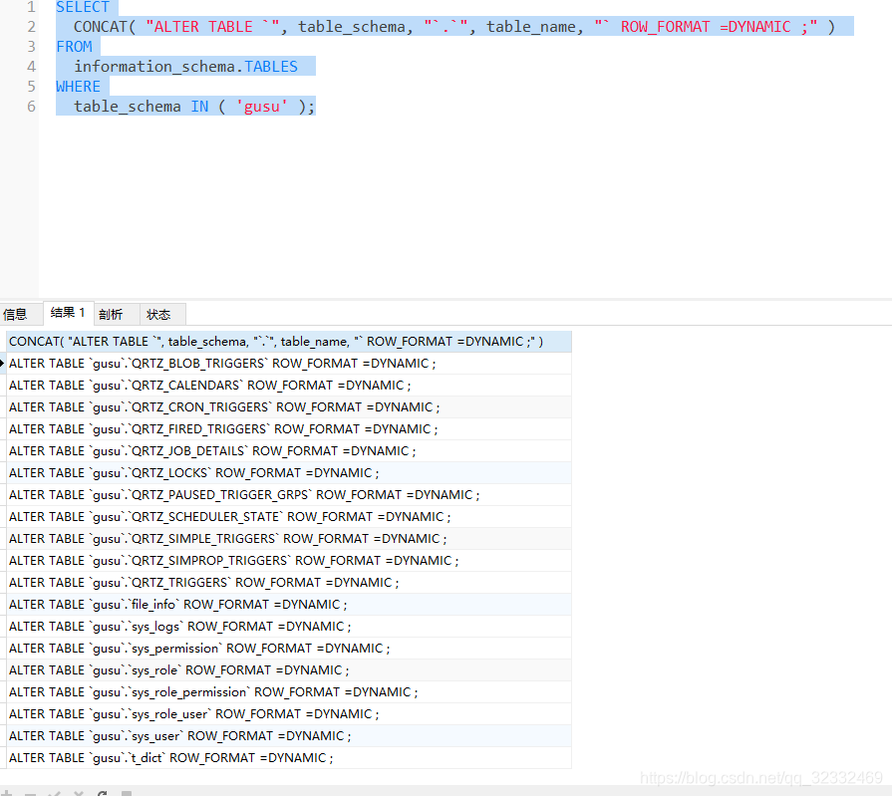The width and height of the screenshot is (892, 796).
Task: Select the sys_role_user result row
Action: click(289, 714)
